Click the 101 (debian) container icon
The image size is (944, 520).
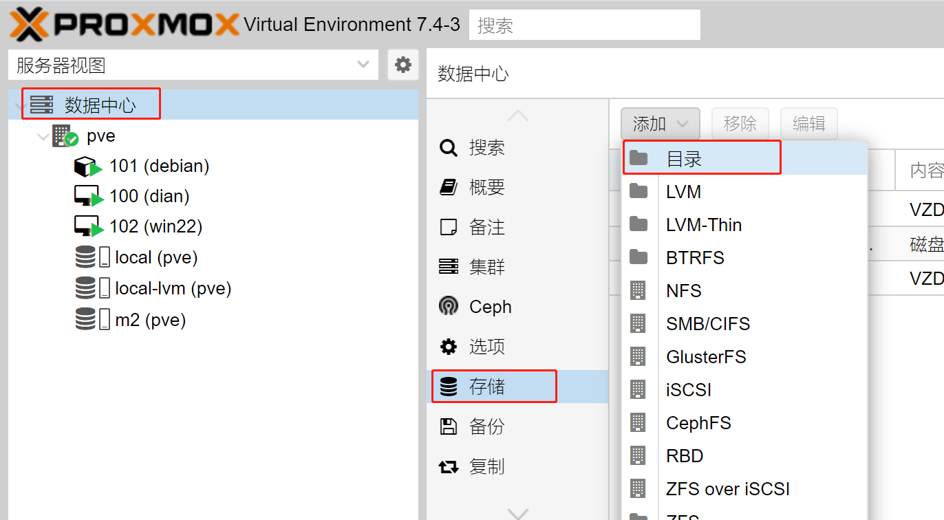point(87,166)
